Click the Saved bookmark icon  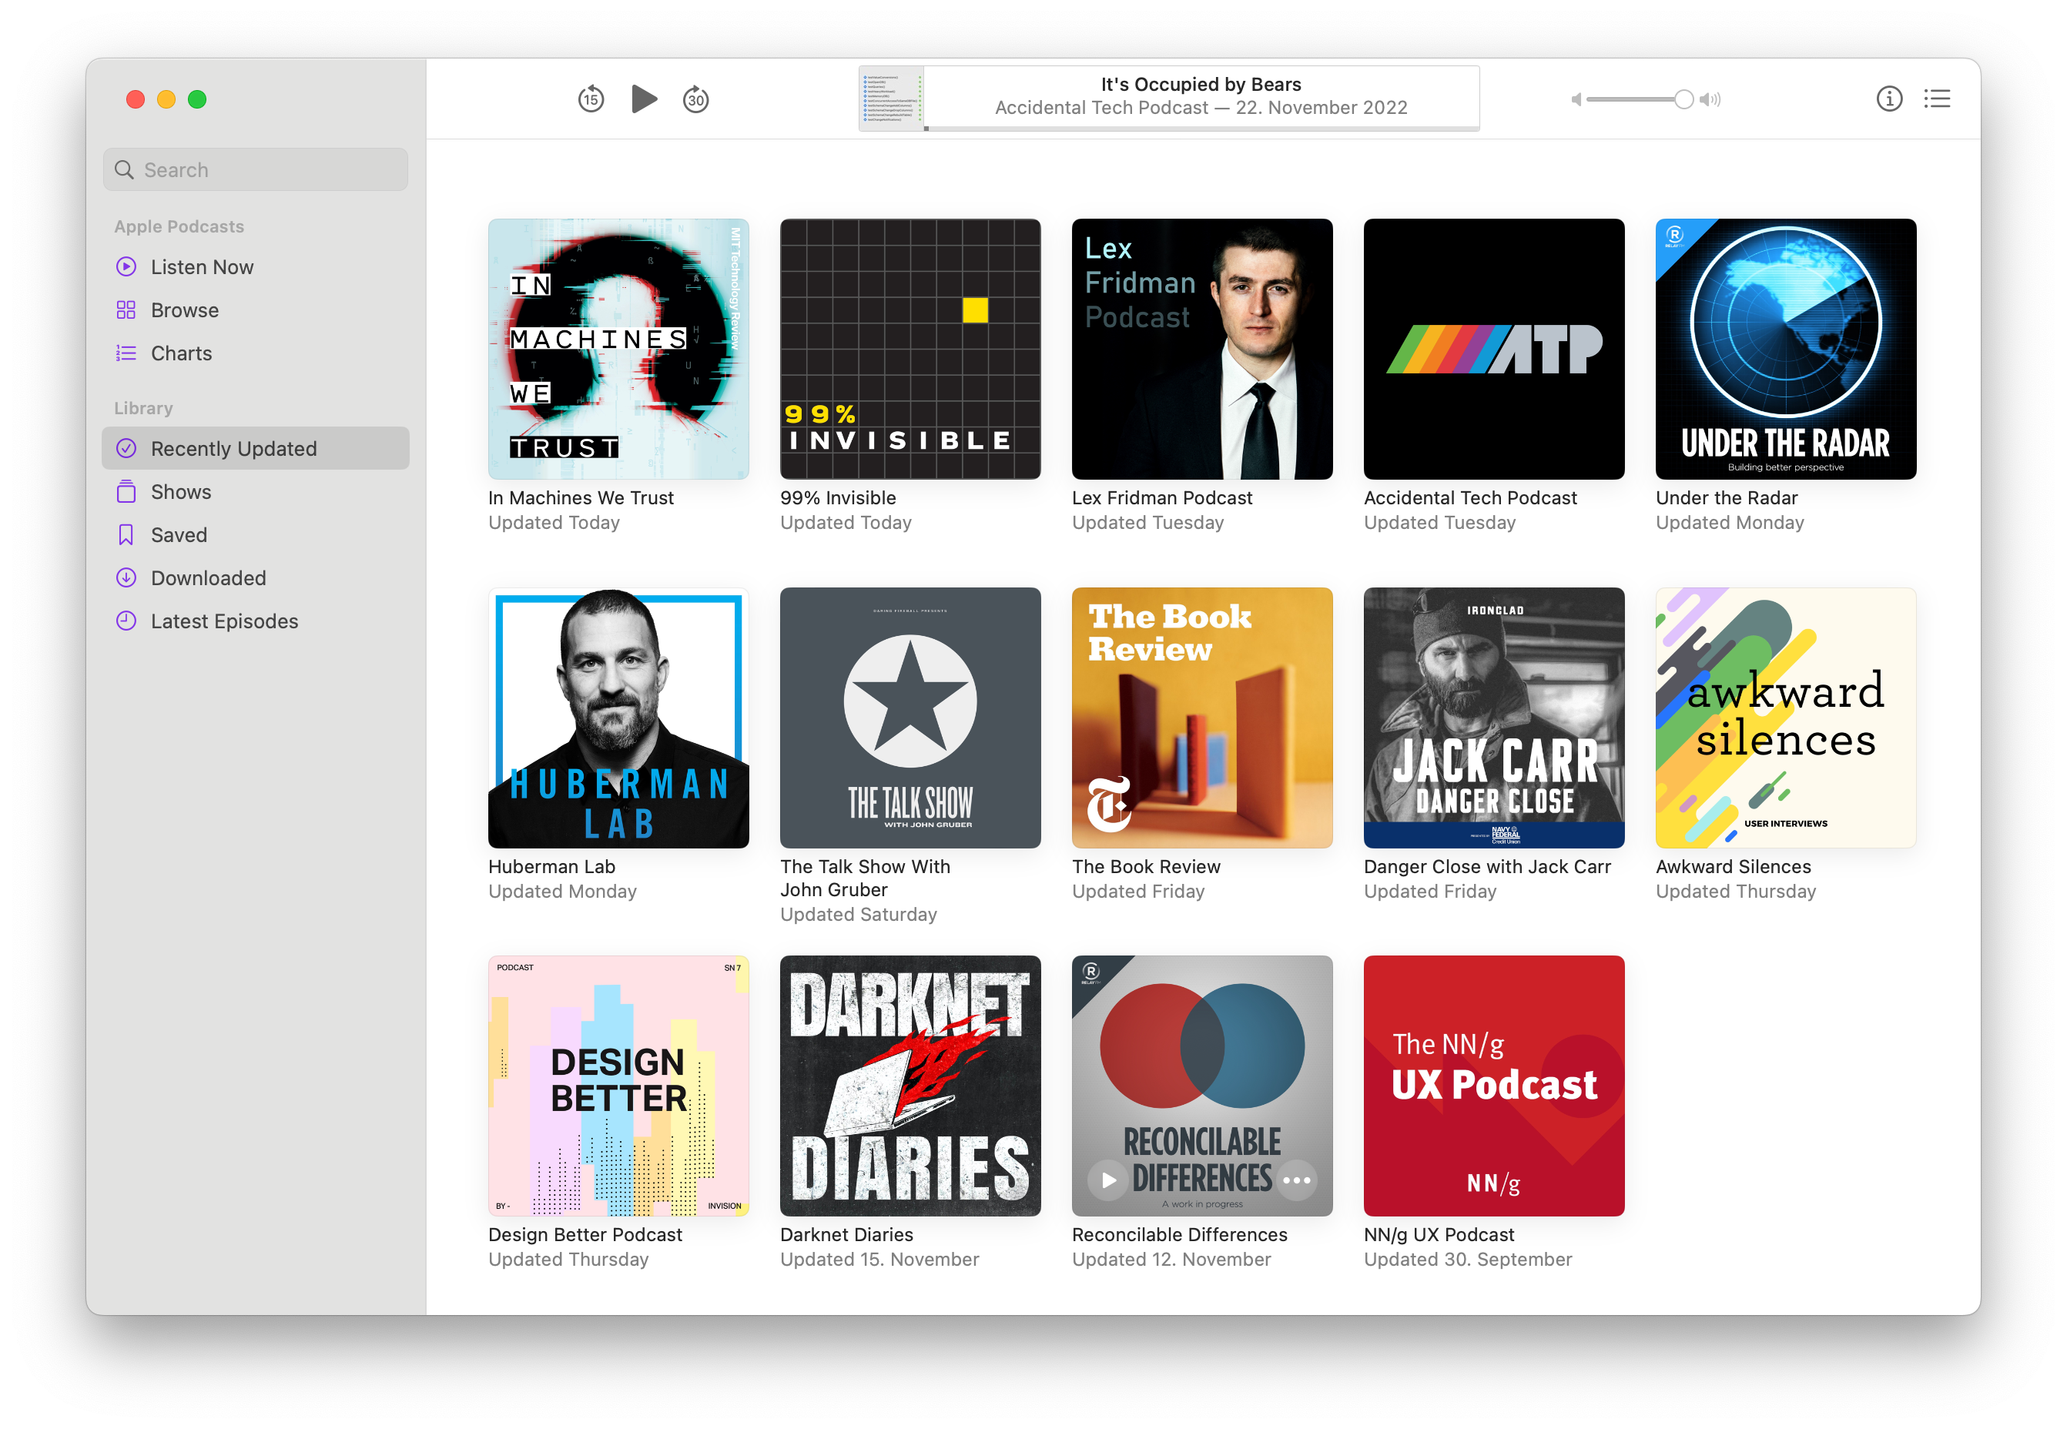click(126, 534)
